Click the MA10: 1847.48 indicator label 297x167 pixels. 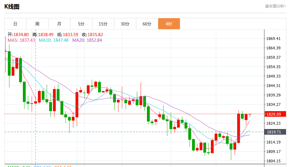click(x=54, y=40)
